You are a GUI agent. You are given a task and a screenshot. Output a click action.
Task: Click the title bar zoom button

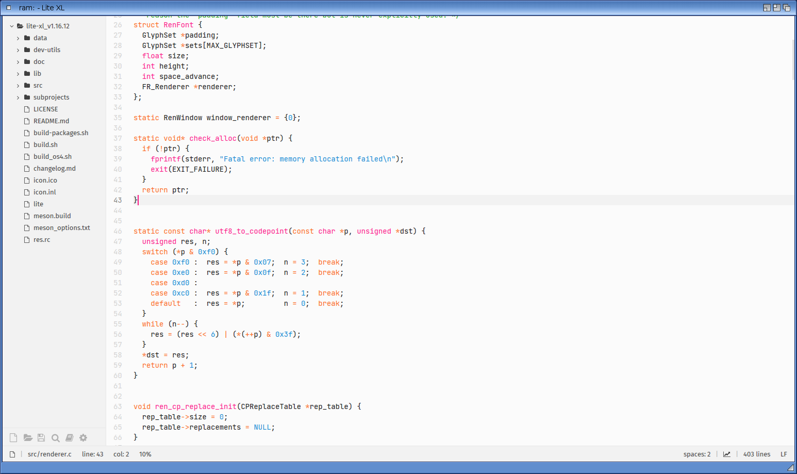767,8
